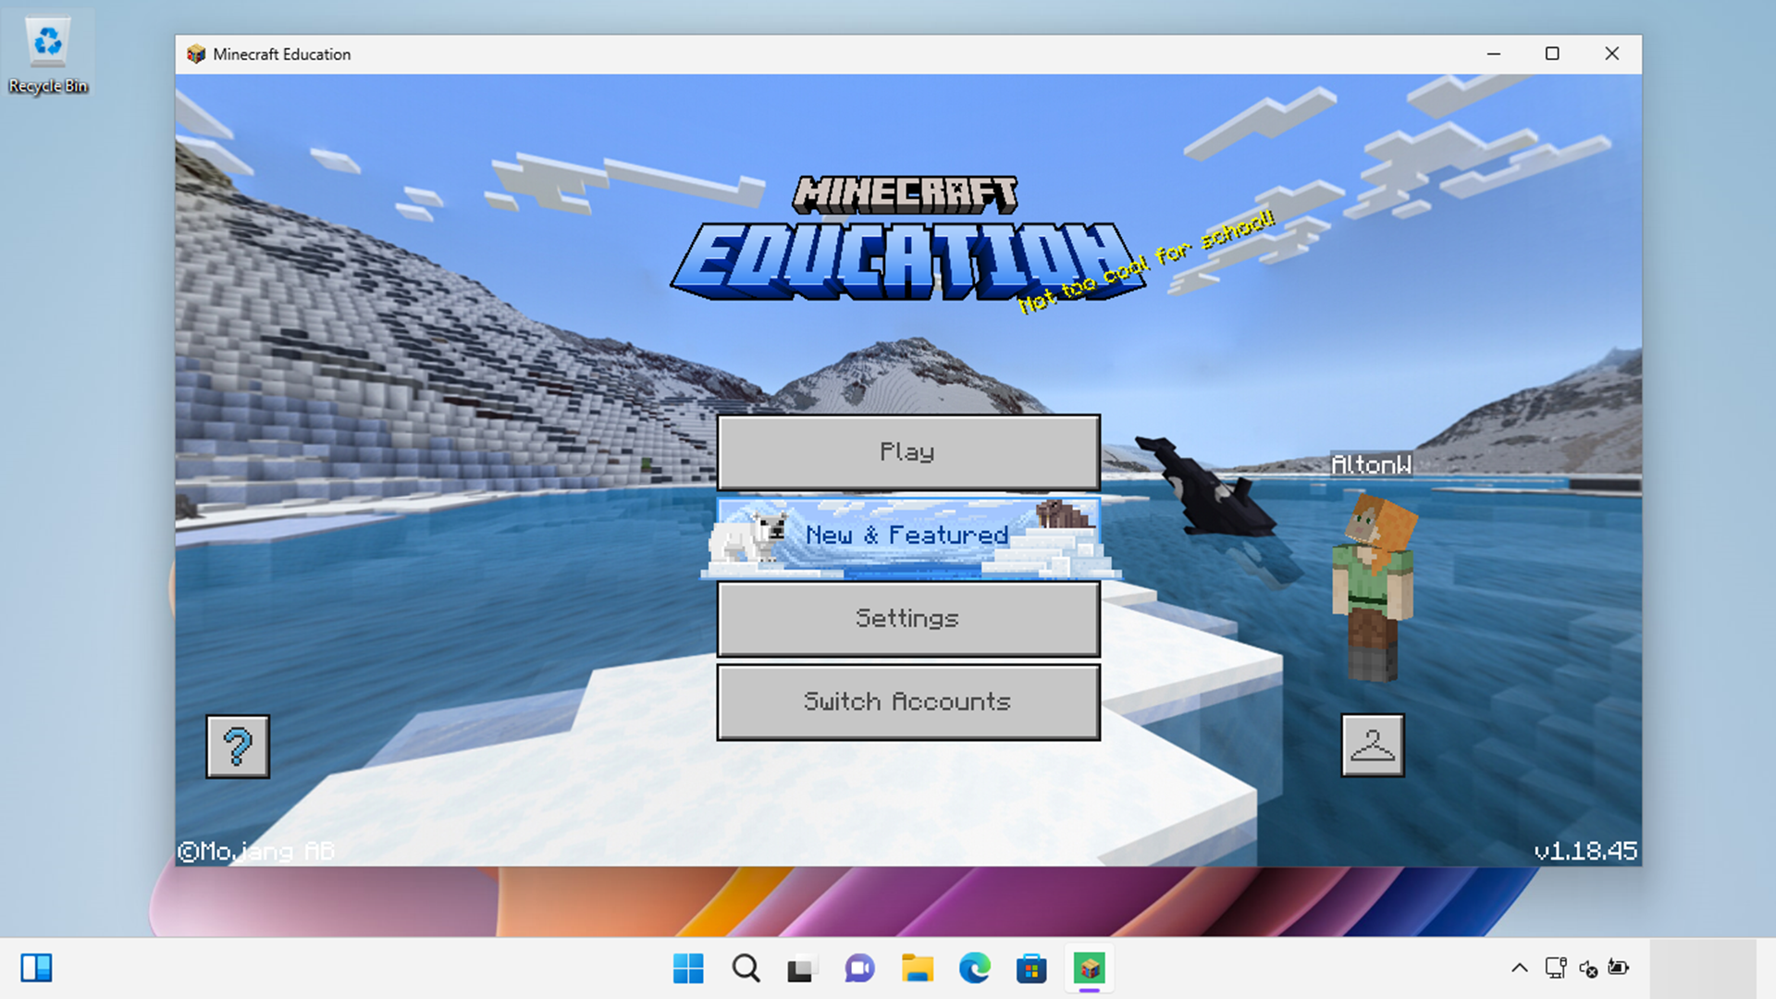The image size is (1776, 999).
Task: Click the character skin hanger icon
Action: pyautogui.click(x=1373, y=744)
